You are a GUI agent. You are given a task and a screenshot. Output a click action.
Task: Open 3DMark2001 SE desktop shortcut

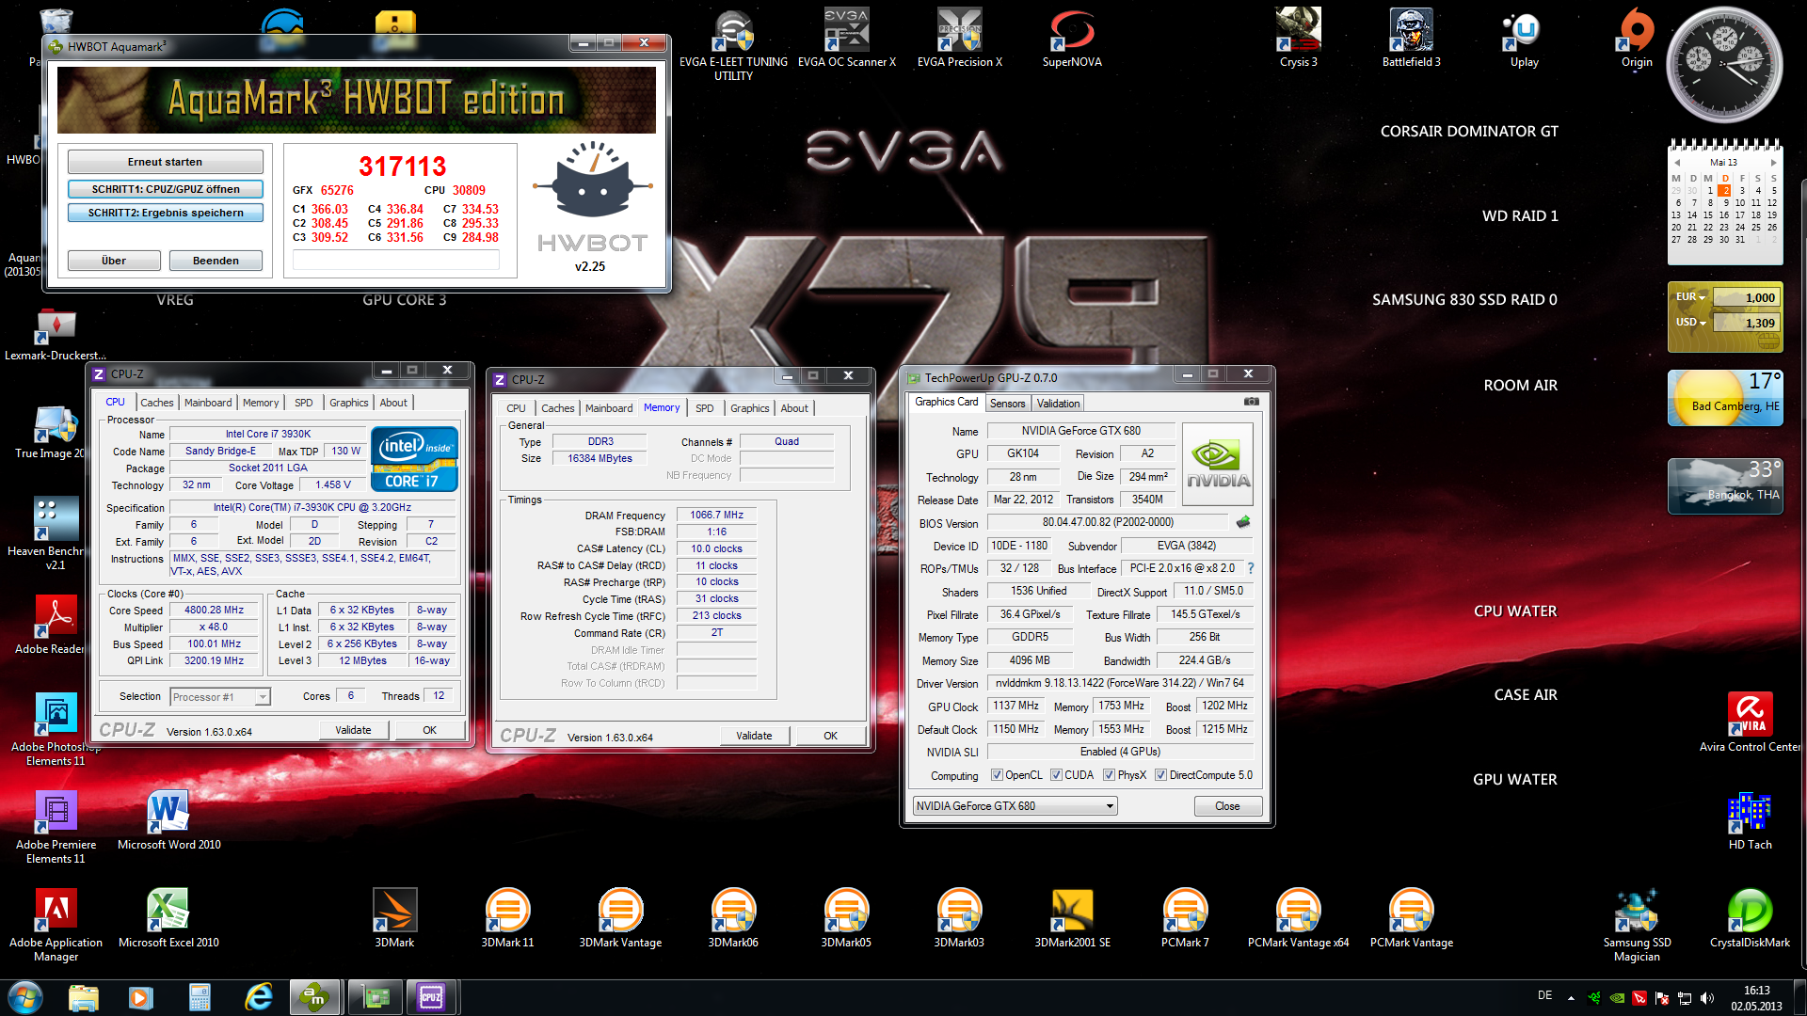tap(1072, 918)
